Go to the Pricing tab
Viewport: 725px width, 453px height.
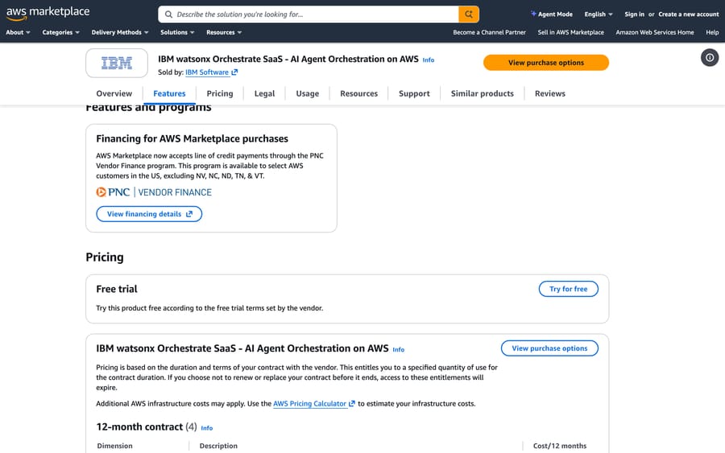tap(220, 93)
